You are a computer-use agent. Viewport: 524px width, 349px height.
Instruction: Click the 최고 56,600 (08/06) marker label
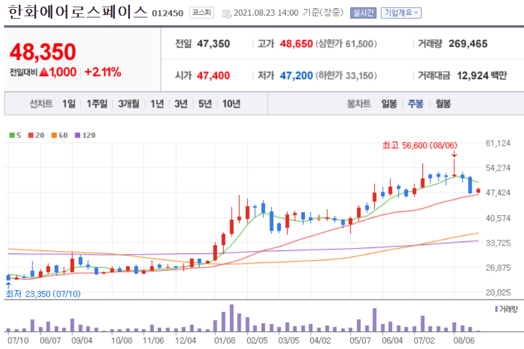(420, 145)
